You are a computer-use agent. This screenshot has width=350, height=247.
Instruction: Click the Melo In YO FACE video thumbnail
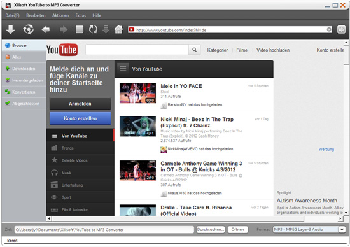(137, 93)
